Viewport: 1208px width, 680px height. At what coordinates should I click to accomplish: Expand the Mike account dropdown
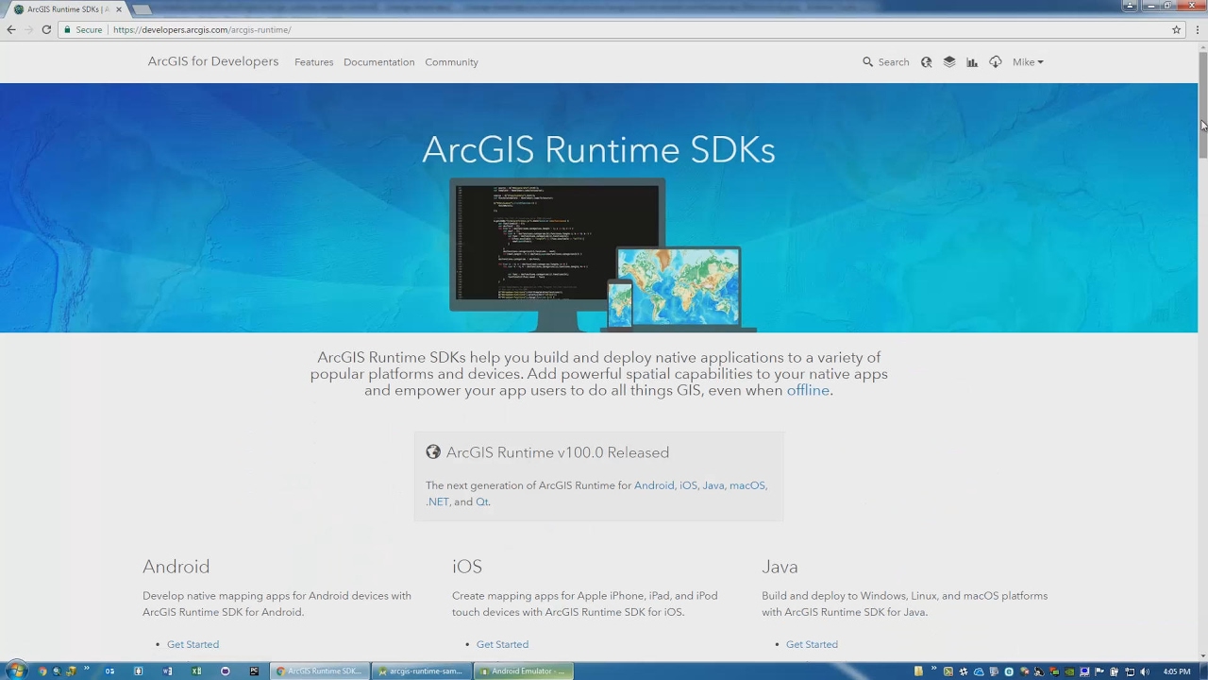pyautogui.click(x=1028, y=62)
